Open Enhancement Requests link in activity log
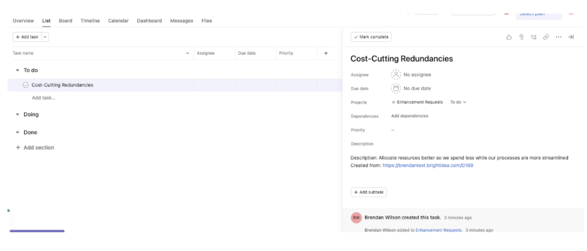587x251 pixels. [438, 230]
